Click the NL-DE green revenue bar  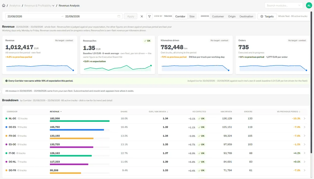(x=80, y=121)
